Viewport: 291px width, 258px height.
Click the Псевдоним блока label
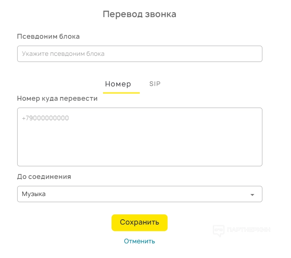pos(48,36)
